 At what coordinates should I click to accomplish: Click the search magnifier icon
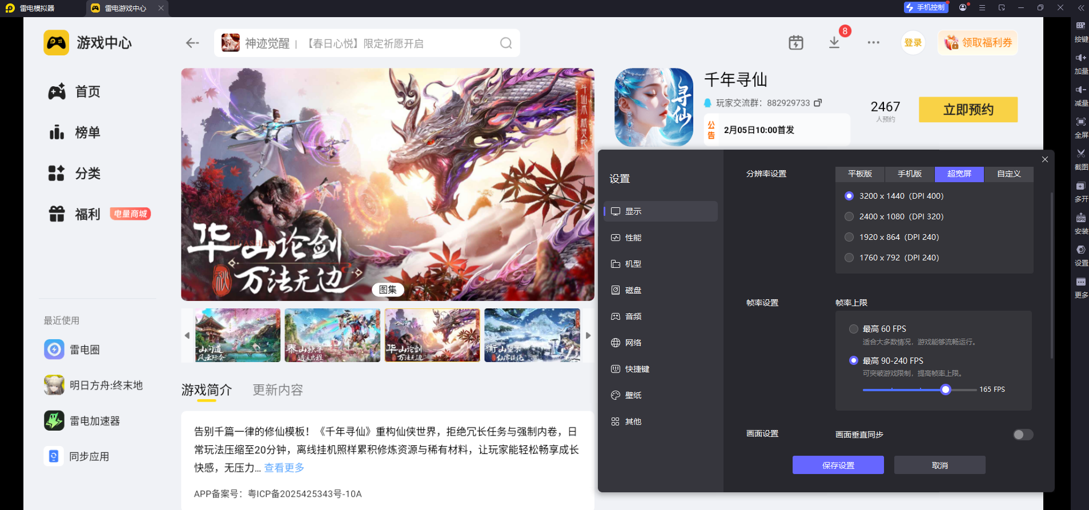point(506,43)
